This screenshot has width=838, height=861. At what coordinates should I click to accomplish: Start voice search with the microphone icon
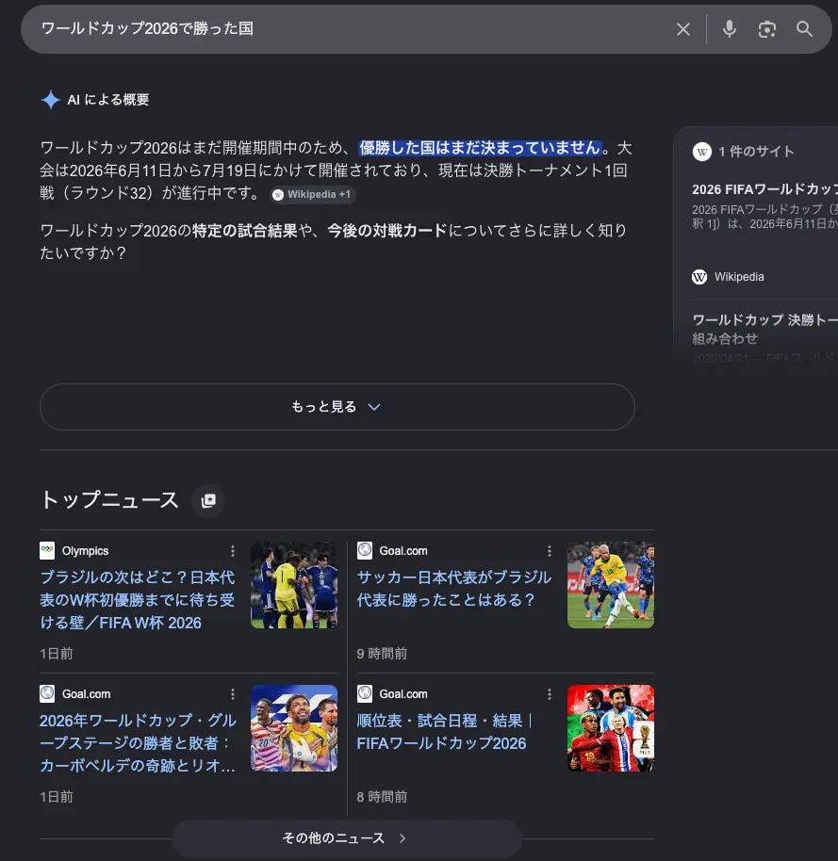coord(730,29)
